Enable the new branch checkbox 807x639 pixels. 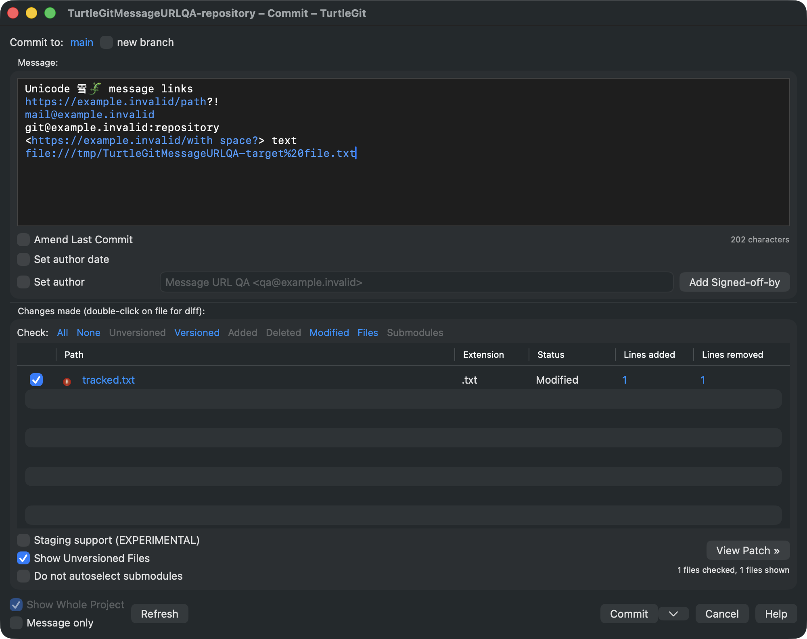pyautogui.click(x=107, y=42)
